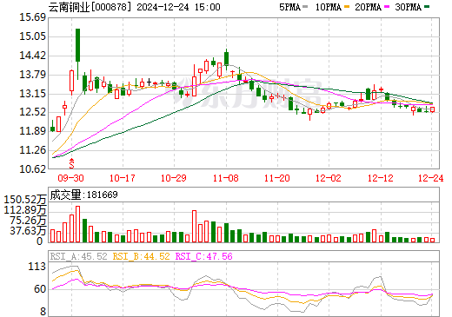Click the last red candlestick at 12-24
Screen dimensions: 452x317
[432, 109]
